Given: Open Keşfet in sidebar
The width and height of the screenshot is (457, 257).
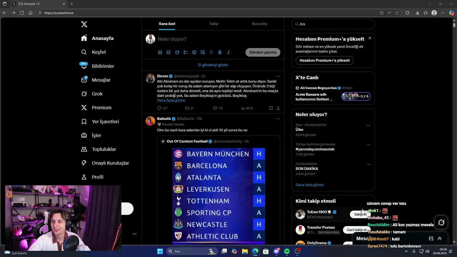Looking at the screenshot, I should [94, 52].
